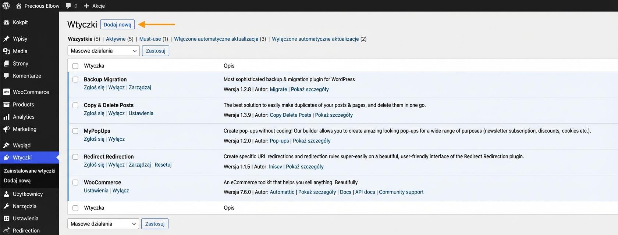Viewport: 618px width, 235px height.
Task: Click the Dodaj nową button beside Wtyczki
Action: click(117, 25)
